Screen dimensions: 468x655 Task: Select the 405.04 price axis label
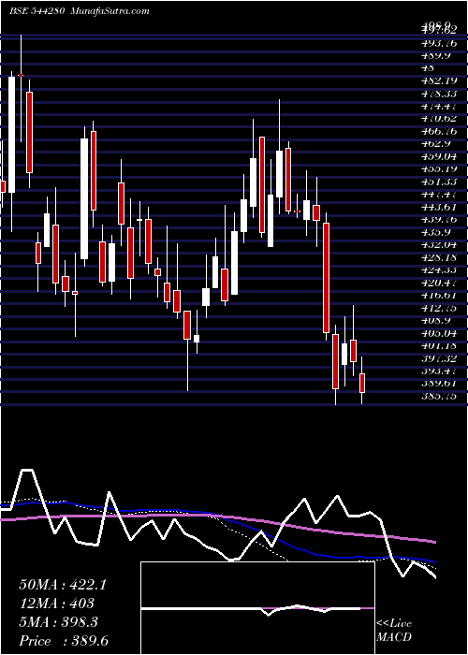click(439, 334)
